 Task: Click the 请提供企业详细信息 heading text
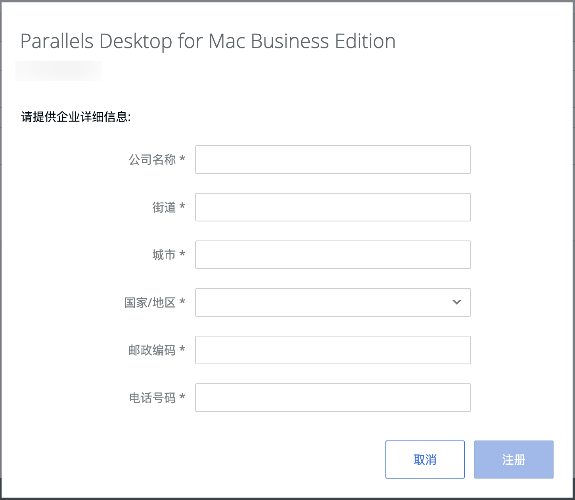[76, 117]
